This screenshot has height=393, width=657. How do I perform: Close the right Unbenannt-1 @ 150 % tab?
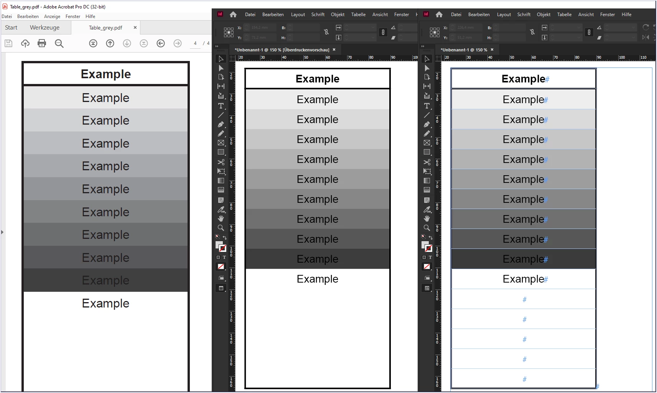tap(492, 49)
